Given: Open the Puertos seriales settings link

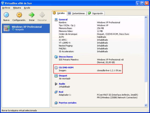Looking at the screenshot, I should [x=67, y=103].
